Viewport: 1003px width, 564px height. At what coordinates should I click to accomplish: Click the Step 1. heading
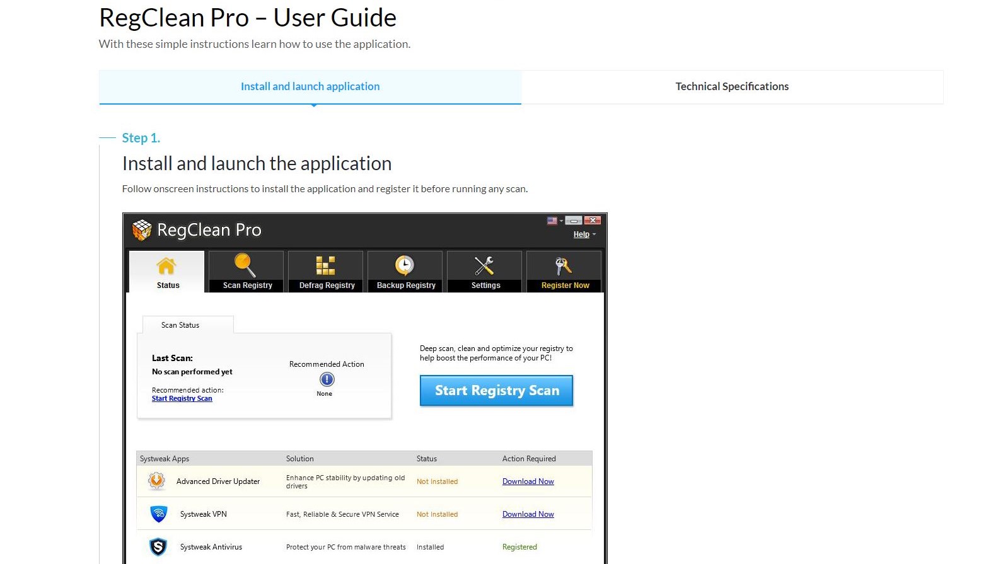pos(141,138)
